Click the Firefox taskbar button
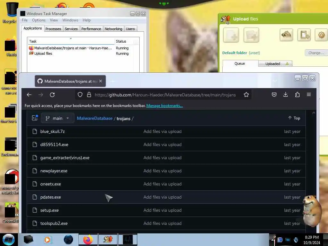This screenshot has height=246, width=328. pyautogui.click(x=88, y=240)
